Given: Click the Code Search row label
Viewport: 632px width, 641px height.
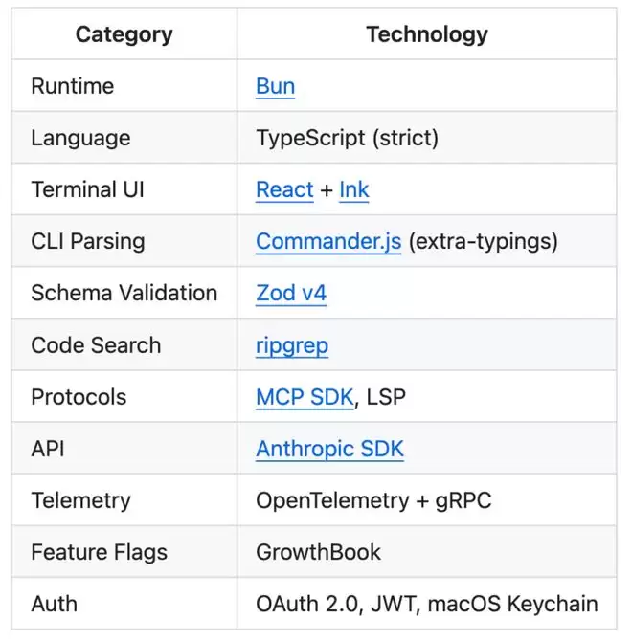Looking at the screenshot, I should [x=96, y=345].
